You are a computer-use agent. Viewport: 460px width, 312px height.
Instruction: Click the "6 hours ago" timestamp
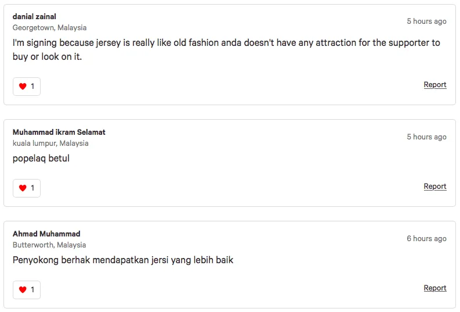[x=426, y=239]
